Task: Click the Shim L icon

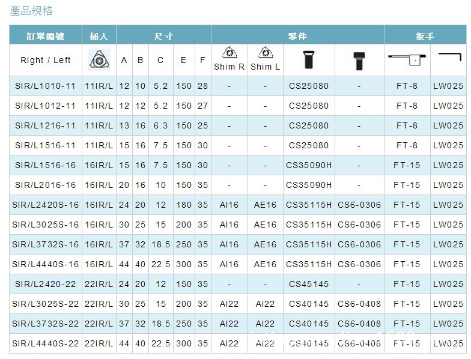Action: pyautogui.click(x=265, y=53)
